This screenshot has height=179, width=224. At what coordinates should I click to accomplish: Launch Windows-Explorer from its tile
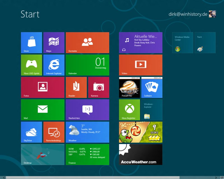(x=152, y=110)
